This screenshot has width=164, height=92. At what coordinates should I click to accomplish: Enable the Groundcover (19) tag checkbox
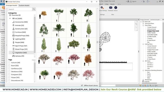pyautogui.click(x=9, y=80)
